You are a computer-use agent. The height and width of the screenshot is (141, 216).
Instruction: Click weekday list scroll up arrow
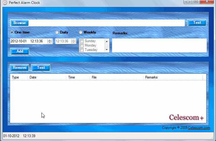pos(107,41)
